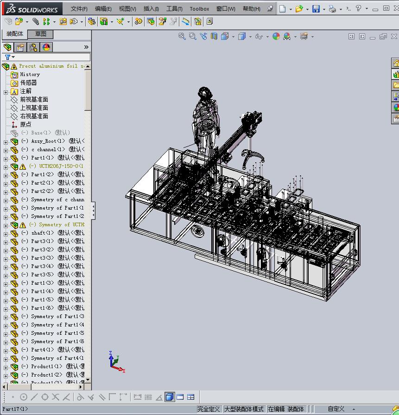Click the Help question mark icon
This screenshot has width=399, height=415.
point(358,8)
